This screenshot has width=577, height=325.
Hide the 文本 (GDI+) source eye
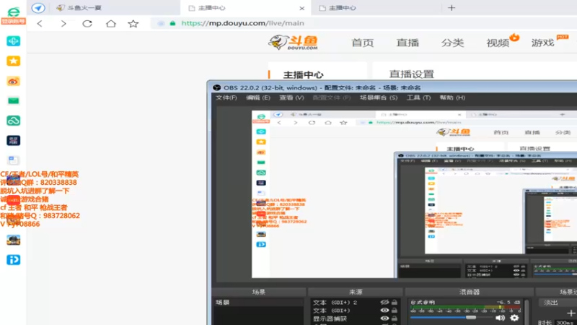[384, 311]
